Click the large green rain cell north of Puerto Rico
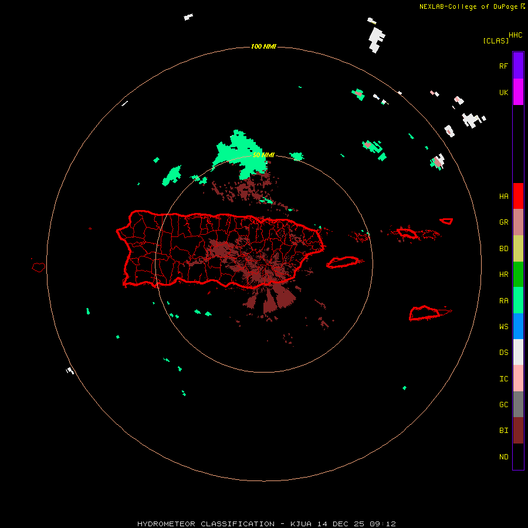The height and width of the screenshot is (528, 528). pyautogui.click(x=241, y=154)
